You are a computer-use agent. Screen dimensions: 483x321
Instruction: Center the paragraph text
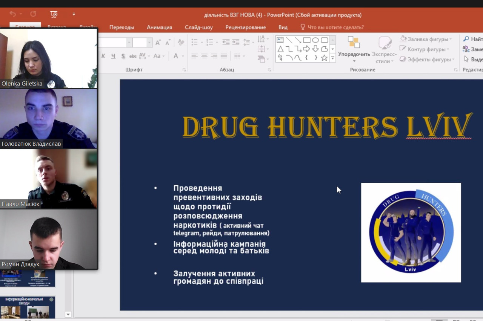204,56
